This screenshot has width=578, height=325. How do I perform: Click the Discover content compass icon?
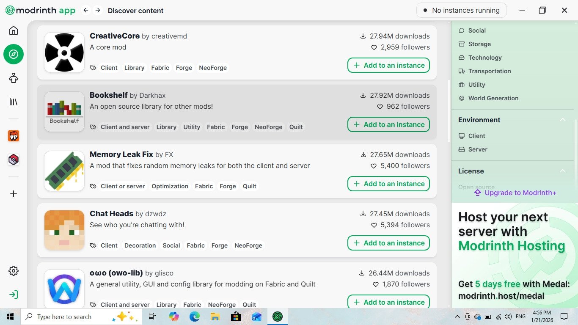click(x=14, y=54)
